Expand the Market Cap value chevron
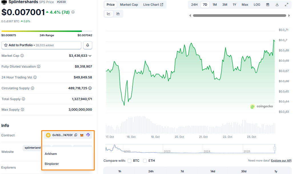Screen dimensions: 293x174 point(90,56)
